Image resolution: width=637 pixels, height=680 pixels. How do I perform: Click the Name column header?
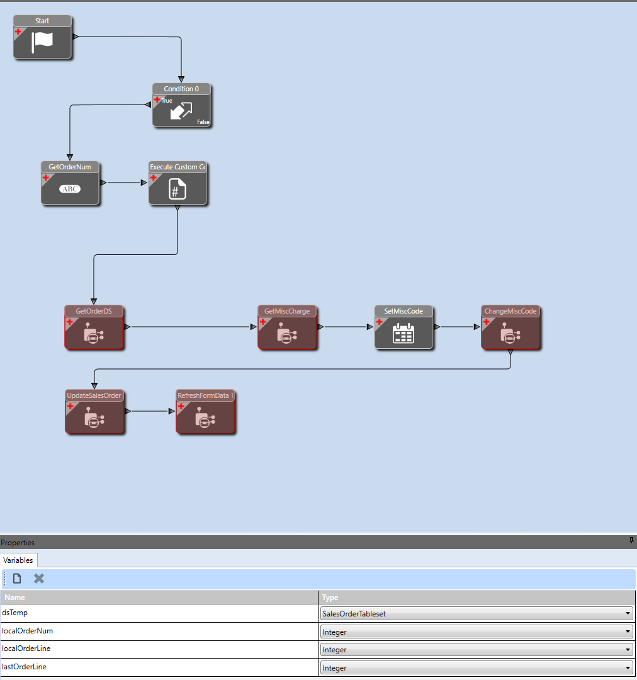click(159, 597)
